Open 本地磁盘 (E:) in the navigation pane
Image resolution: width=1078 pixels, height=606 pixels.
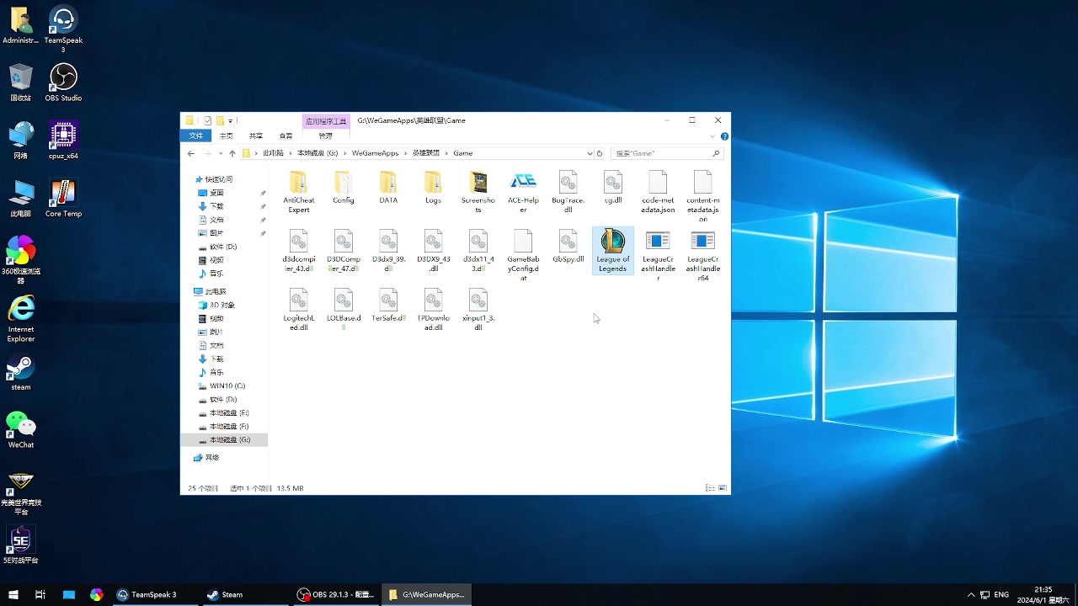[229, 412]
